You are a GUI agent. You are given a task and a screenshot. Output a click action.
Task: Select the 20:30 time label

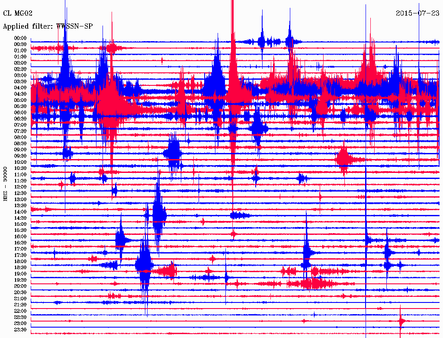pos(20,292)
